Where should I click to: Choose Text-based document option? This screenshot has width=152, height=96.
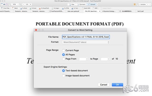pyautogui.click(x=63, y=71)
